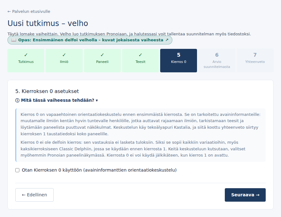281x217 pixels.
Task: Click the title Uusi tutkimus – velho
Action: [x=48, y=23]
